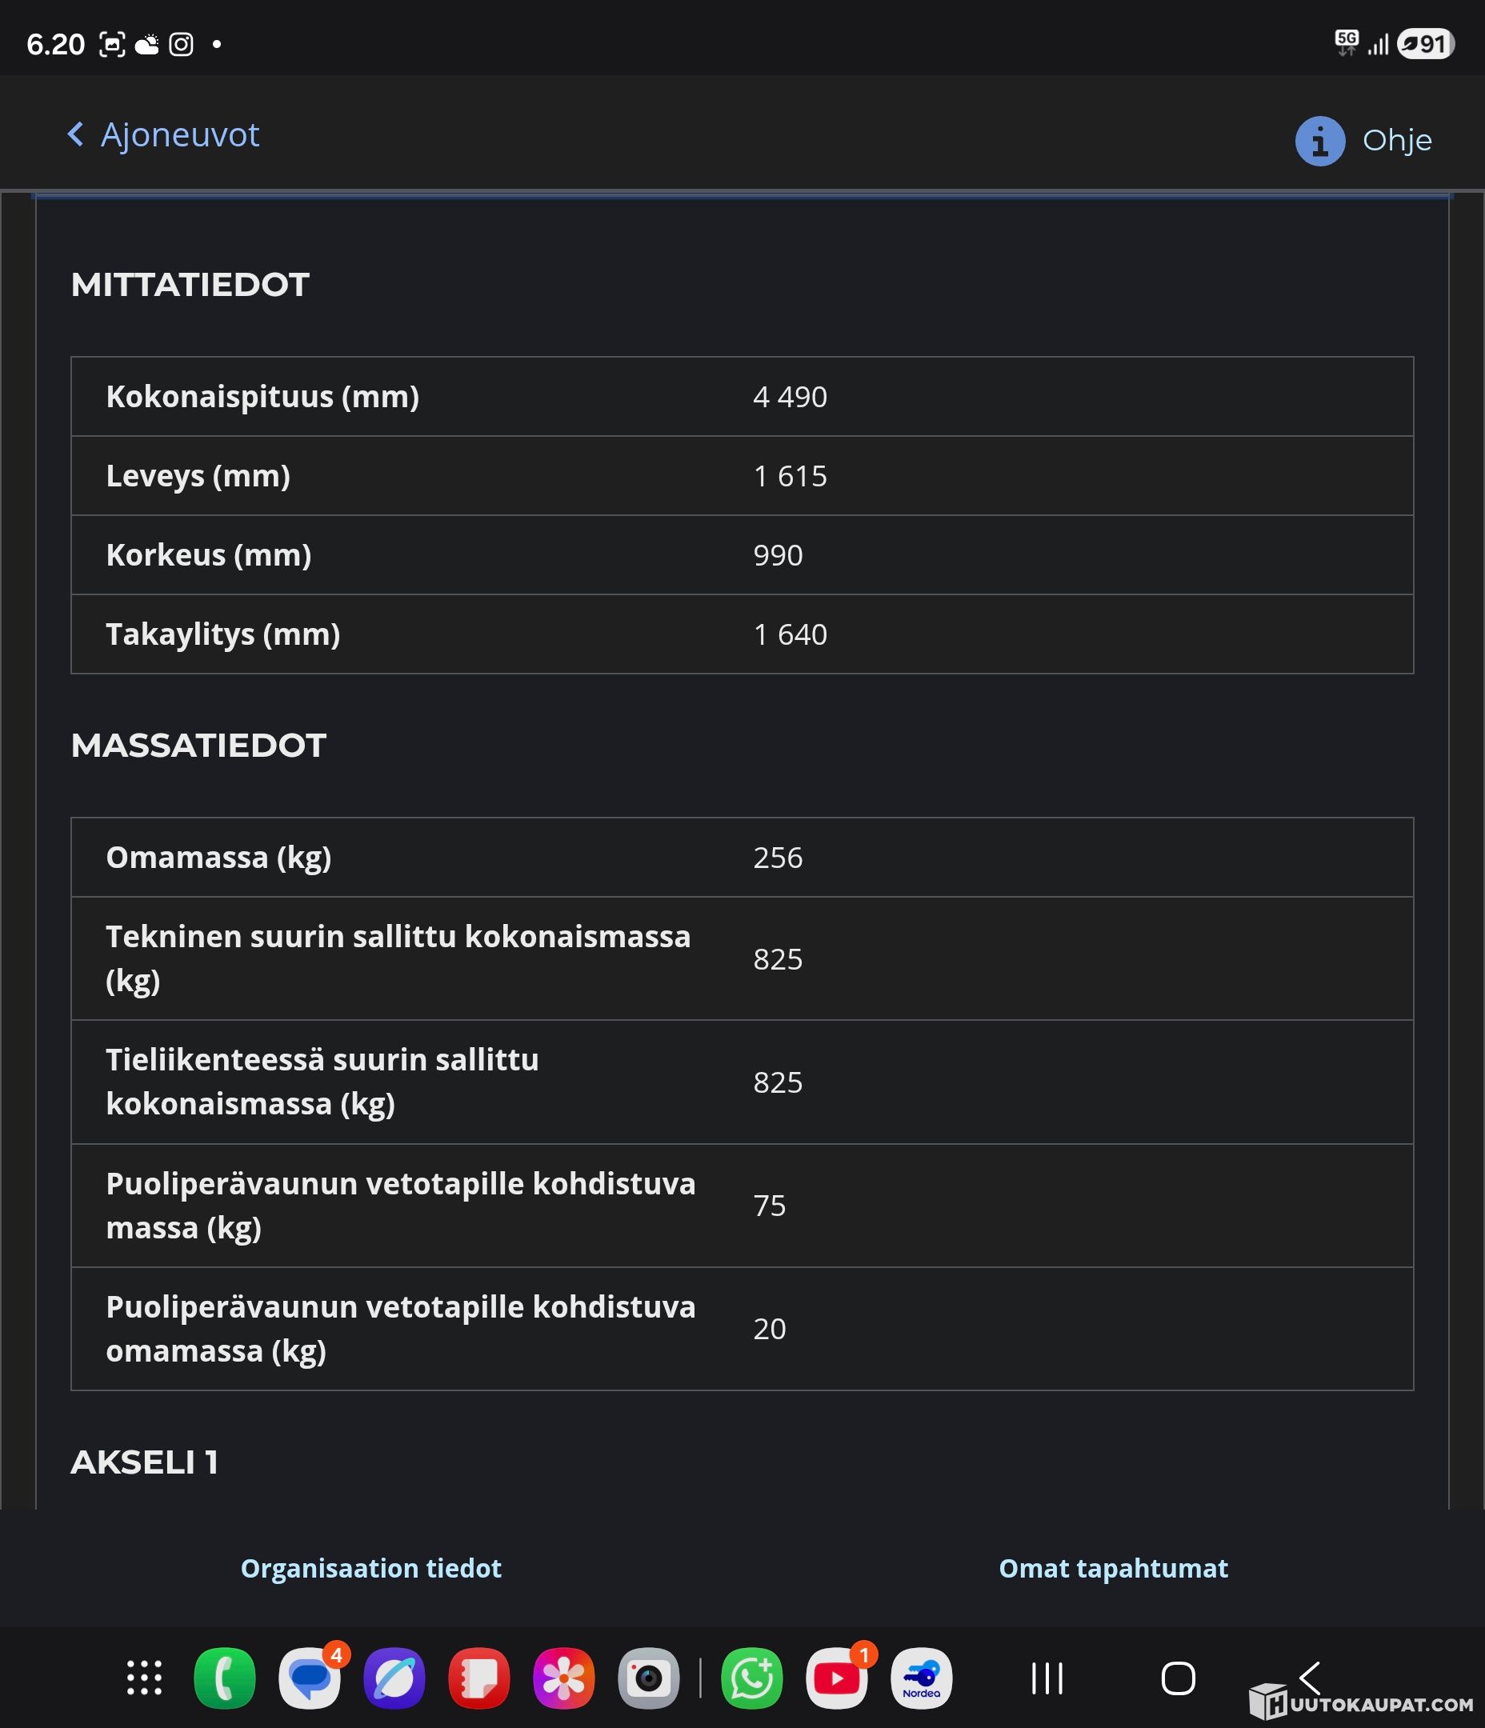This screenshot has height=1728, width=1485.
Task: Open Messages app with 4 notifications
Action: 310,1678
